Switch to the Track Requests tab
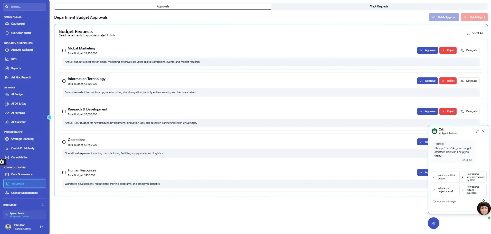 [x=379, y=6]
